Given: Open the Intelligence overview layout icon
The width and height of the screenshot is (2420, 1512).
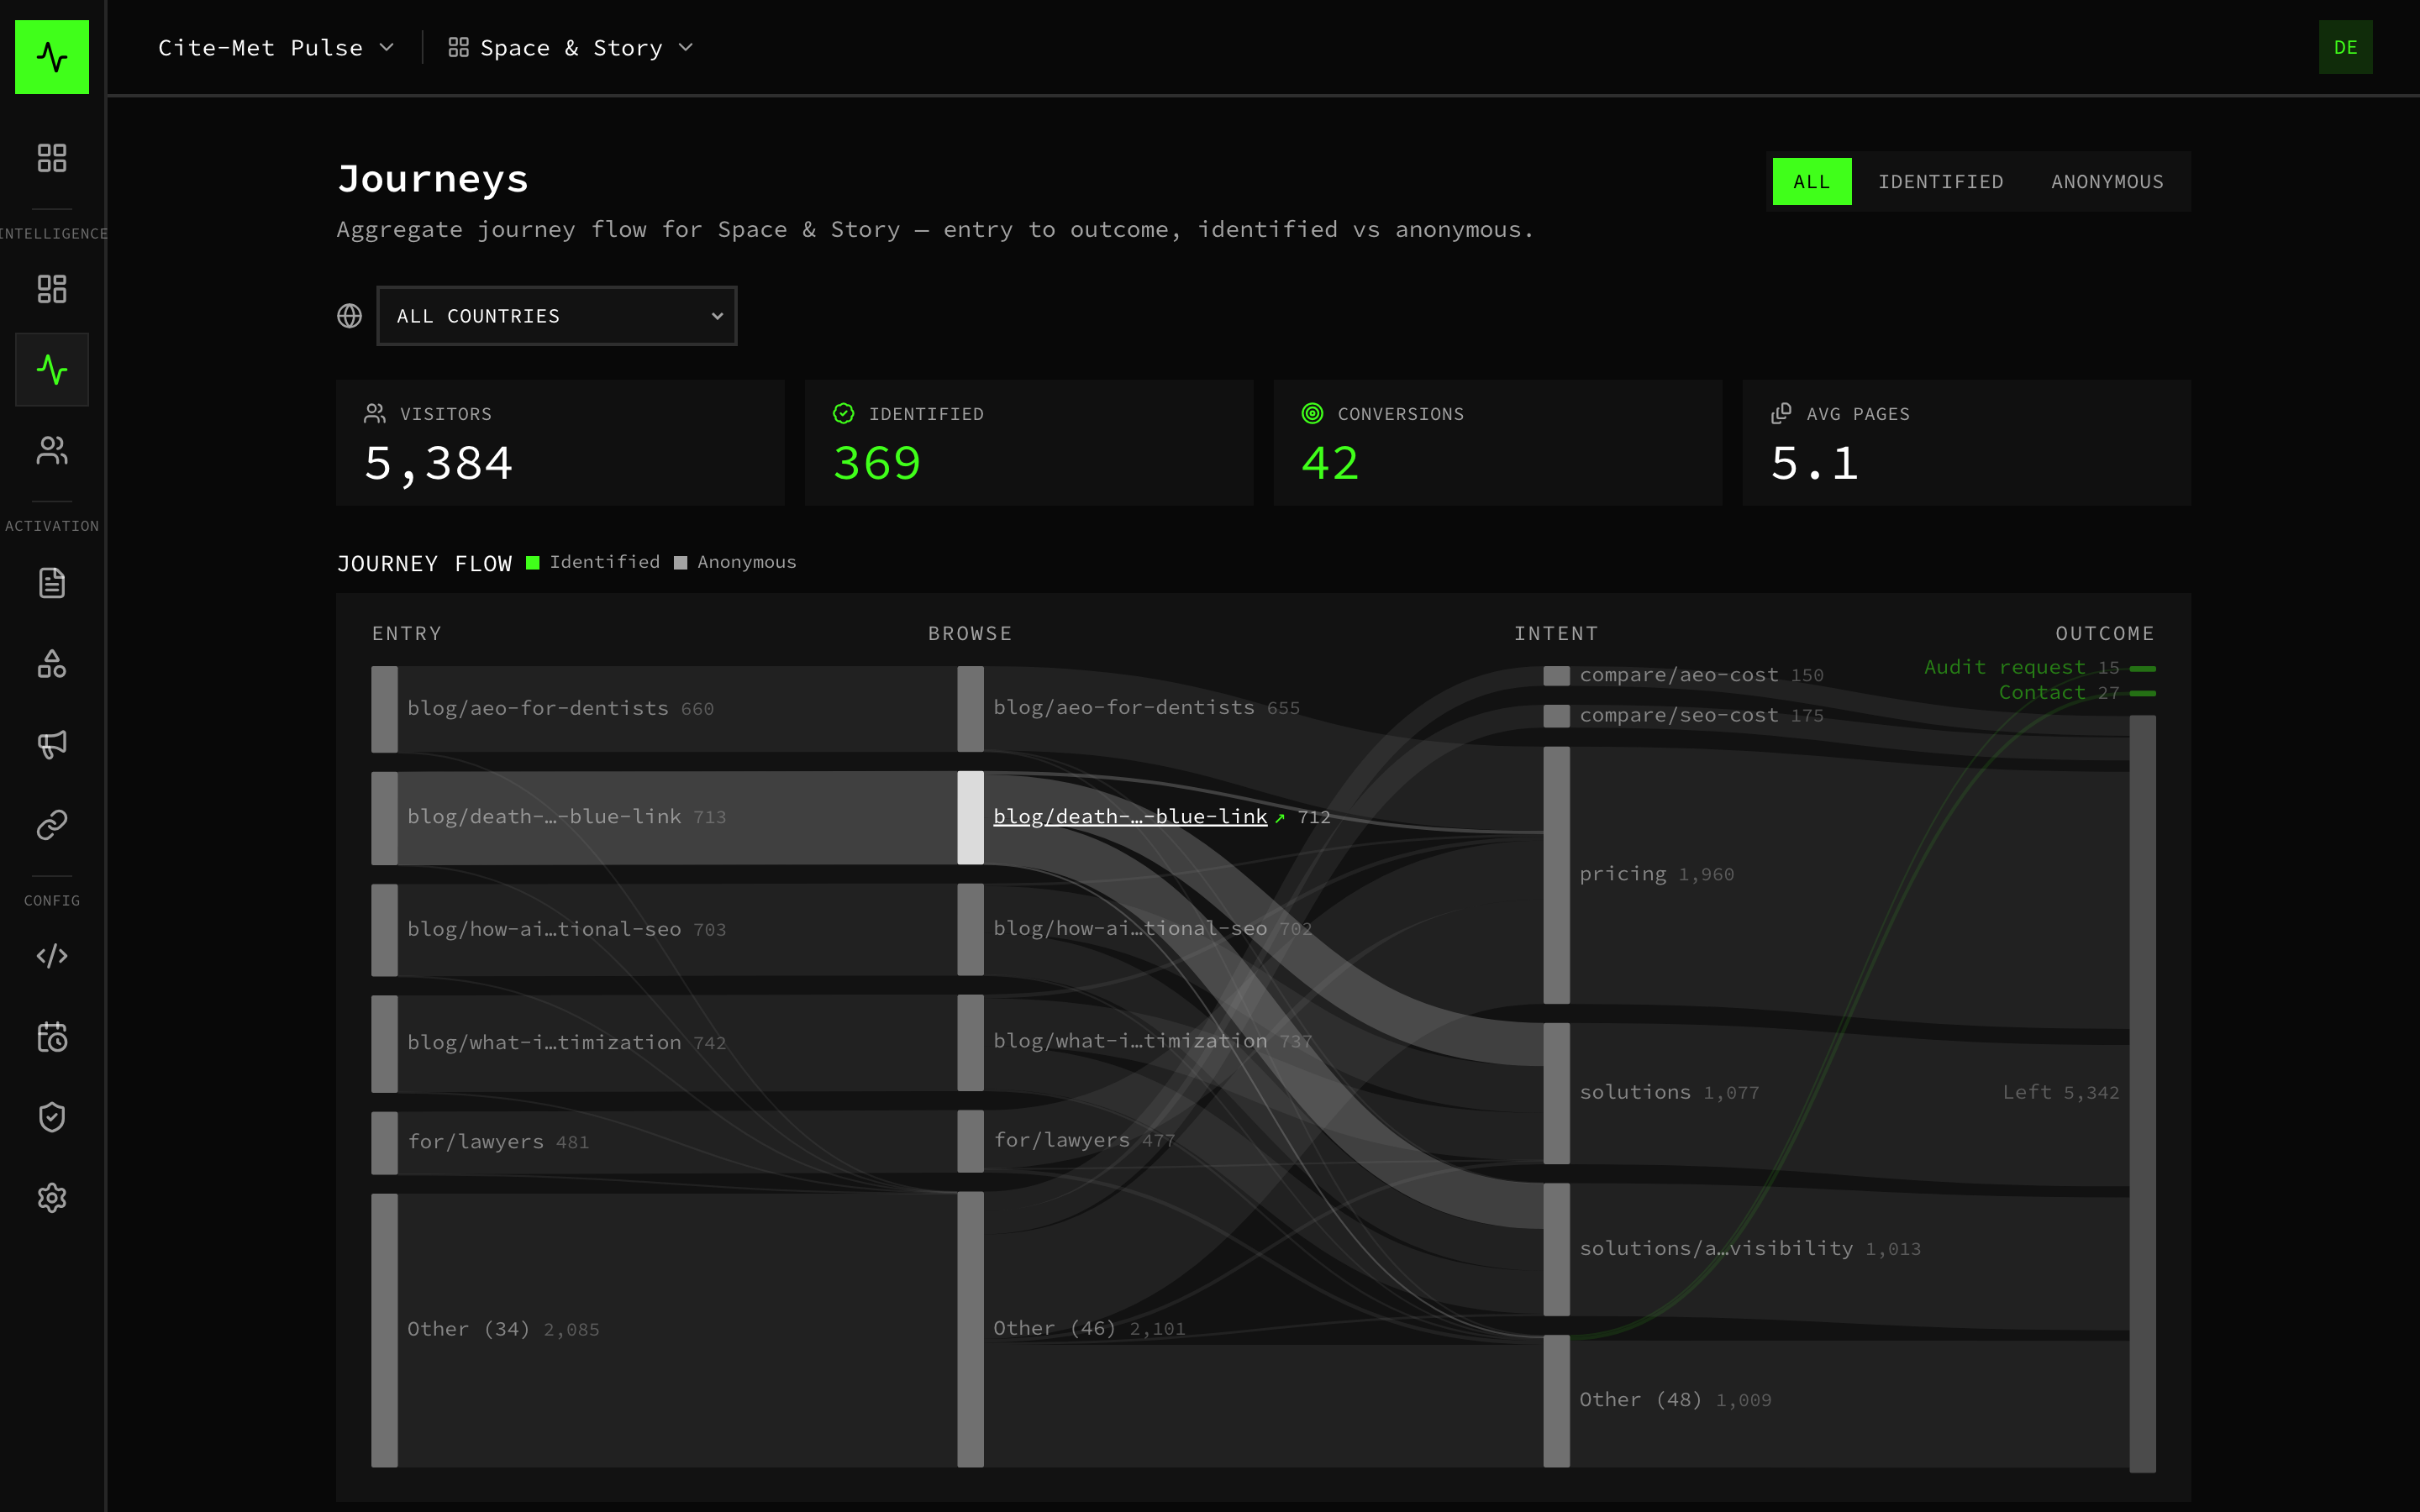Looking at the screenshot, I should click(52, 289).
